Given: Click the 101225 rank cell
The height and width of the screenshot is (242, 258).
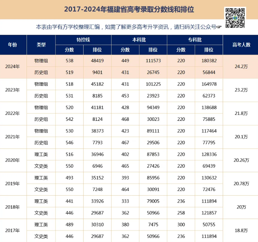Looking at the screenshot, I should (153, 84).
